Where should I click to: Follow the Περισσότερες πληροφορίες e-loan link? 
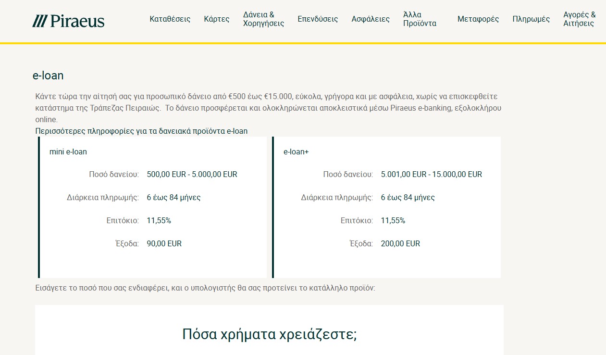tap(141, 131)
